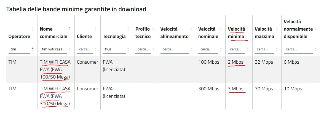Click the sort arrows for Velocità nominale
The width and height of the screenshot is (324, 116).
click(221, 29)
